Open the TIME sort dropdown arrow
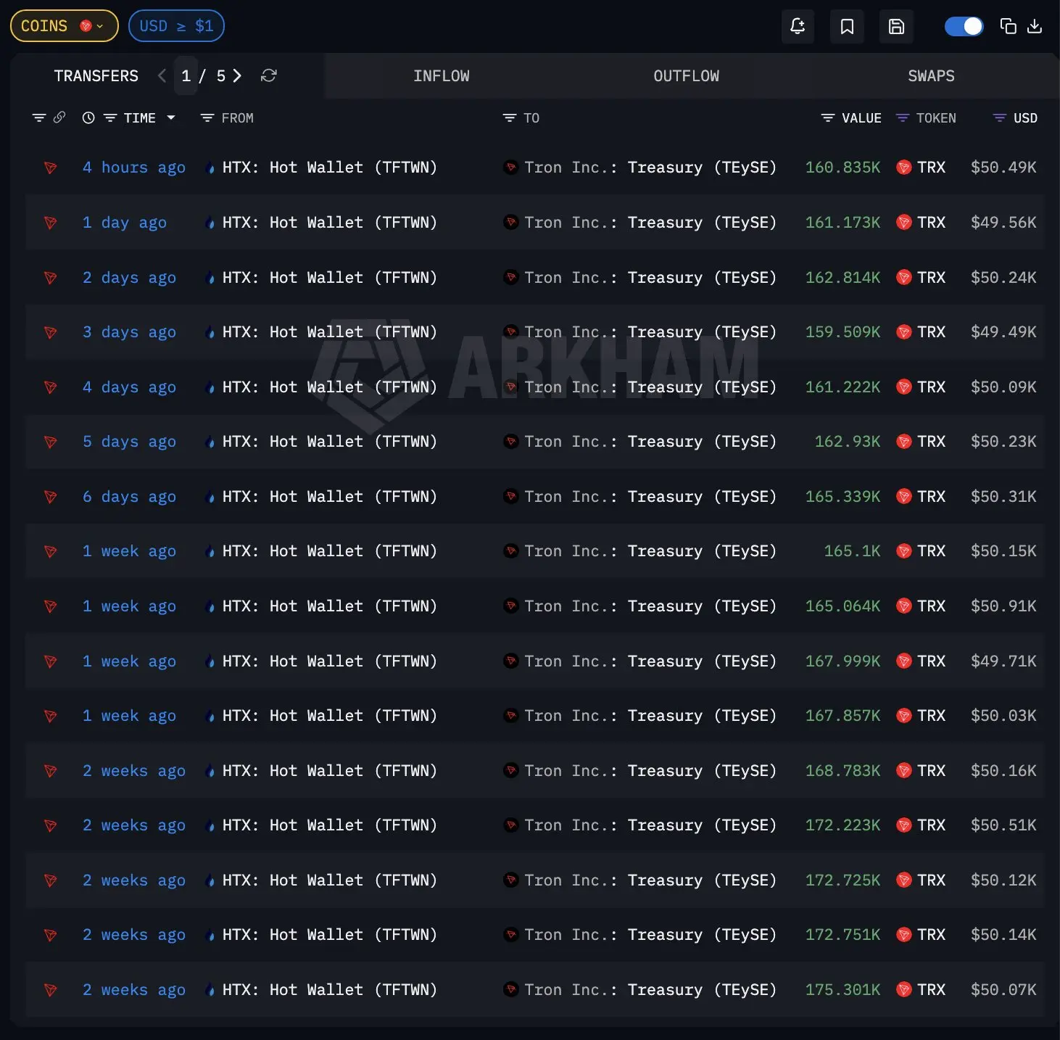1060x1040 pixels. [x=171, y=117]
